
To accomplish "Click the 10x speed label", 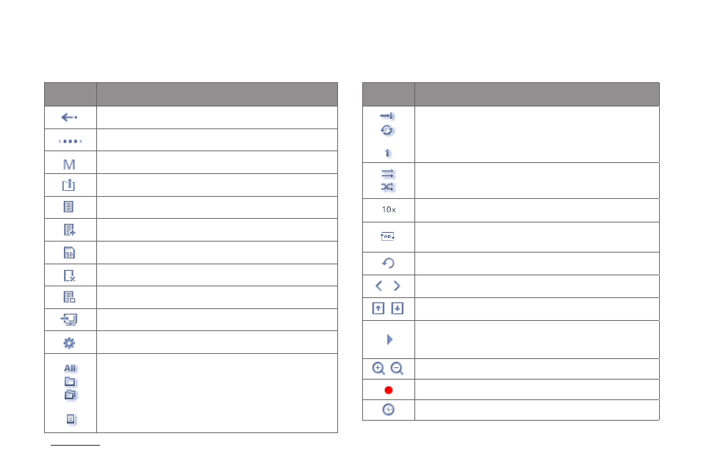I will [389, 209].
